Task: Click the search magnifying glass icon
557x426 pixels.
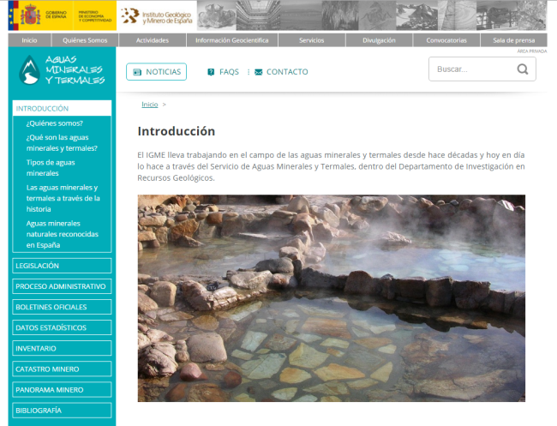Action: [523, 69]
